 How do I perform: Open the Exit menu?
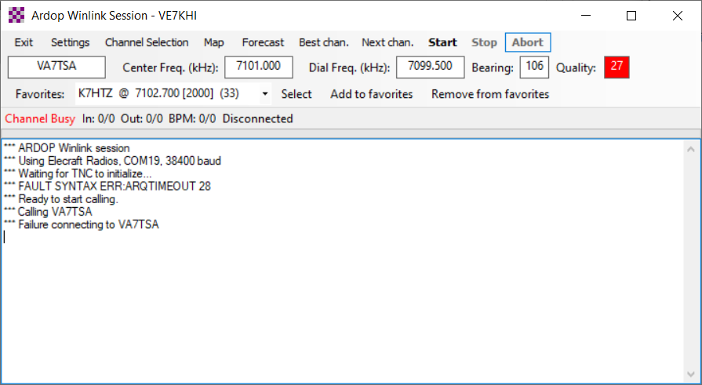point(24,42)
